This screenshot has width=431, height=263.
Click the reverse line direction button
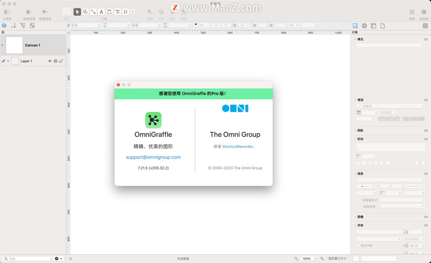(391, 186)
